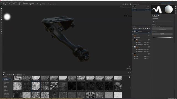The height and width of the screenshot is (99, 177).
Task: Click the shelf filter funnel icon
Action: pos(14,75)
